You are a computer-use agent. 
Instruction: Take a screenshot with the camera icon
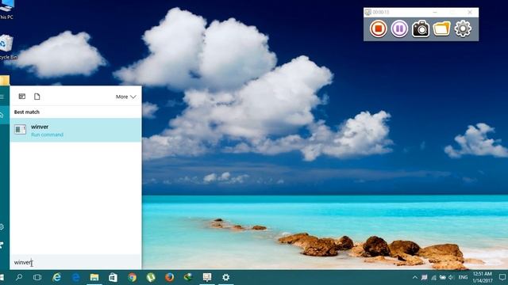pyautogui.click(x=421, y=29)
